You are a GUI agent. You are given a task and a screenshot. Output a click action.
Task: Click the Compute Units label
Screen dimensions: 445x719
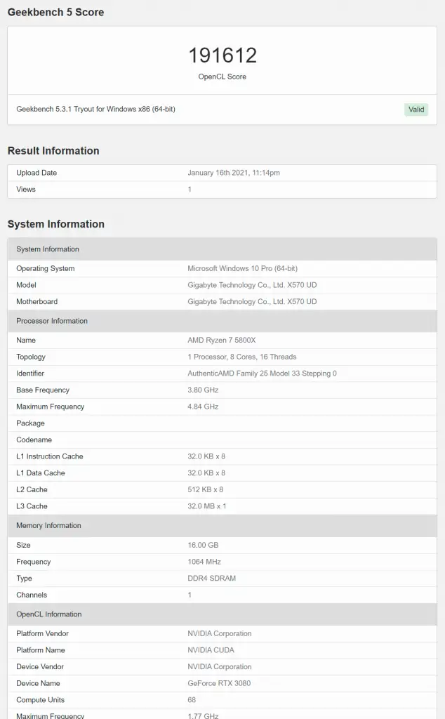tap(40, 700)
